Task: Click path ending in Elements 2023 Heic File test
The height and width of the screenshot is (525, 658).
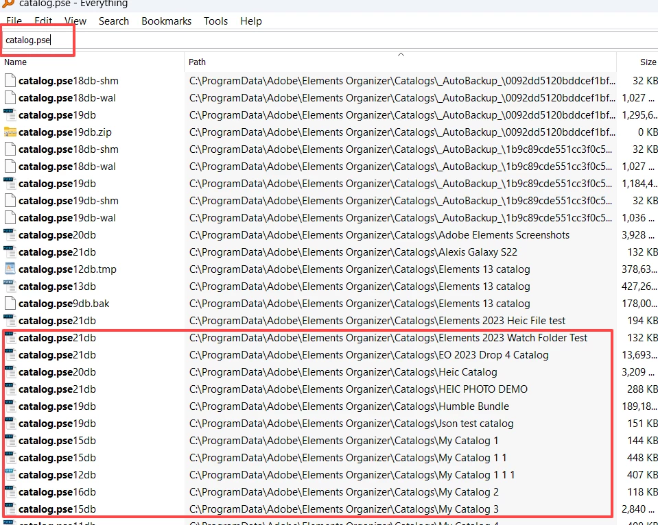Action: (377, 321)
